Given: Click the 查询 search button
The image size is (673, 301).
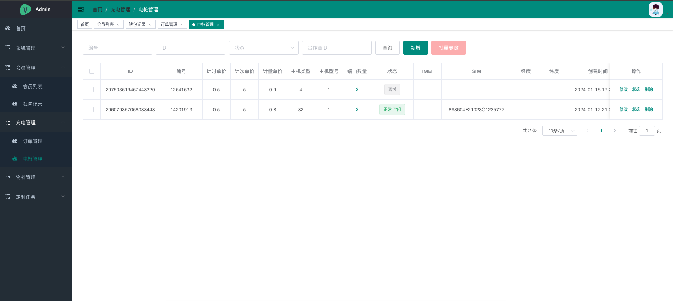Looking at the screenshot, I should tap(387, 48).
